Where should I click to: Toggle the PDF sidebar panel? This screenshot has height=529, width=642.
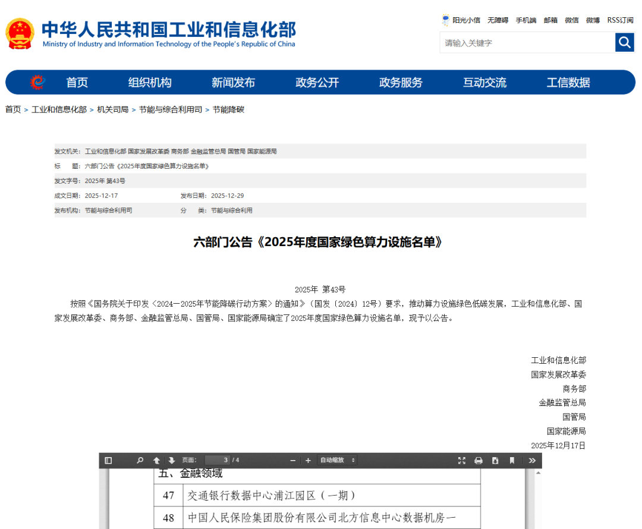pos(108,460)
